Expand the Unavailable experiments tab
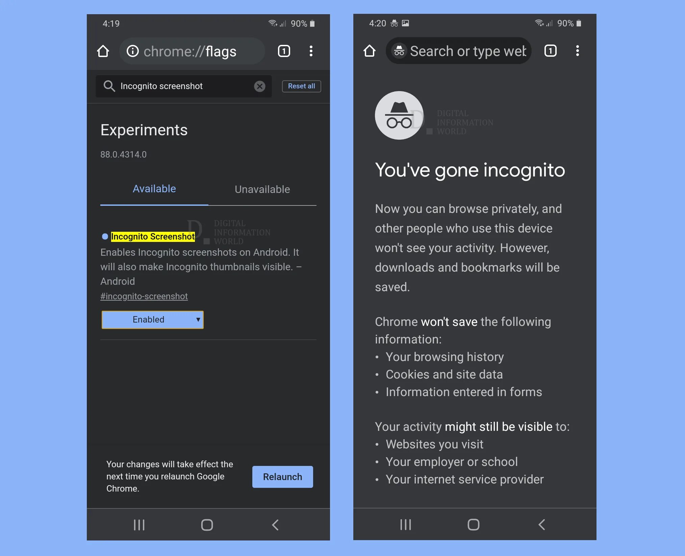The image size is (685, 556). coord(262,188)
